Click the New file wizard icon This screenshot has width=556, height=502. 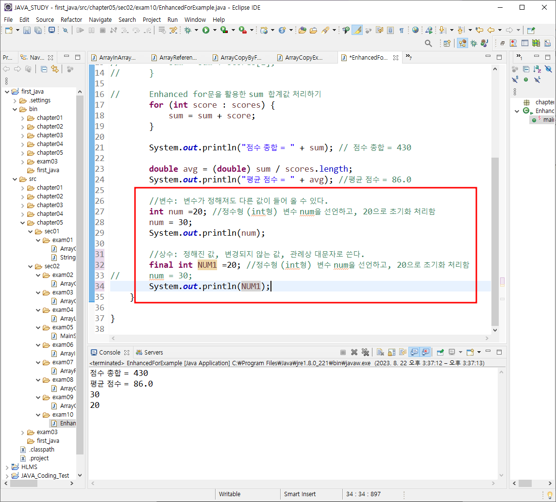9,31
